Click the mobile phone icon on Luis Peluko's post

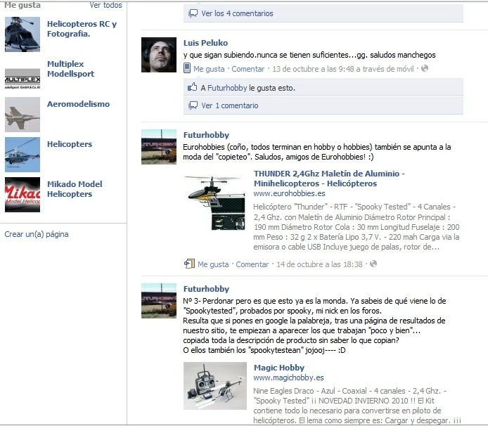(x=187, y=68)
